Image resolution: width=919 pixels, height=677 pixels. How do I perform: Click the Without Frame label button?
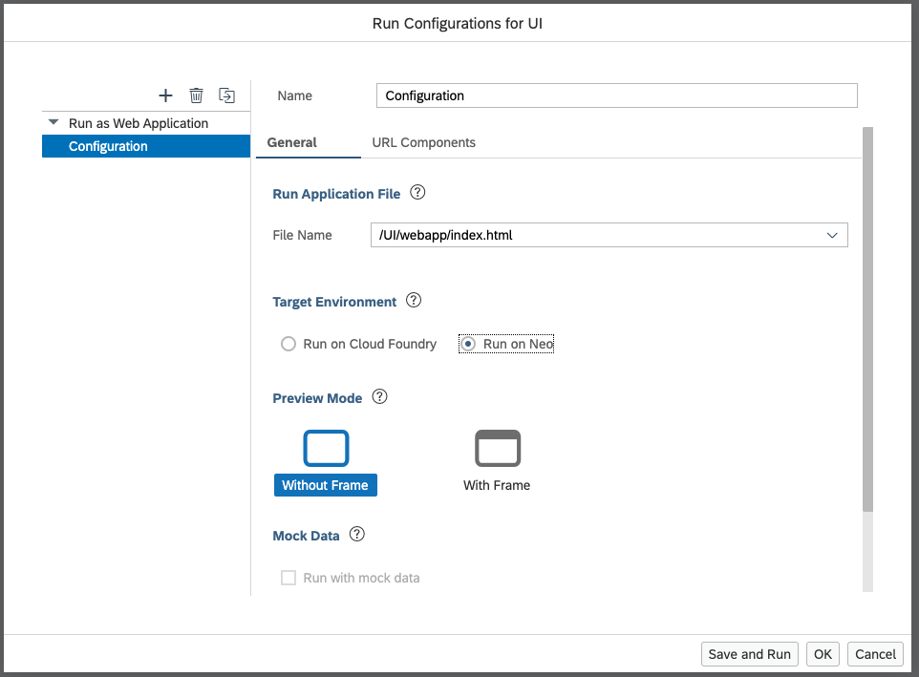(326, 485)
